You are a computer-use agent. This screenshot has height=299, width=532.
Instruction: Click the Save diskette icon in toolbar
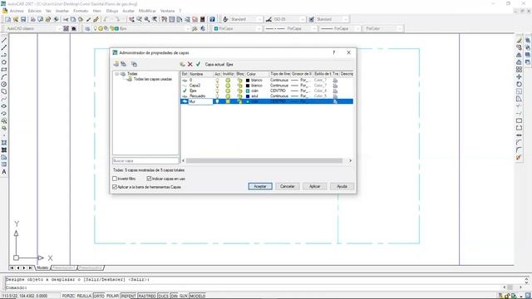(x=23, y=19)
